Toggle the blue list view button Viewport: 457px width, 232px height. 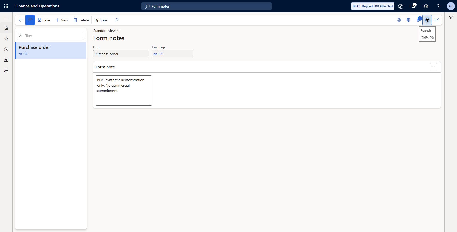(30, 20)
